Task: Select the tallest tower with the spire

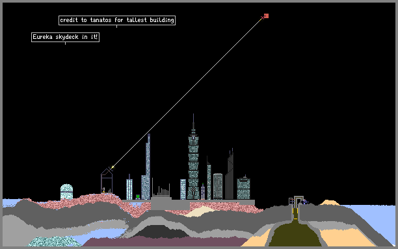Action: click(193, 157)
